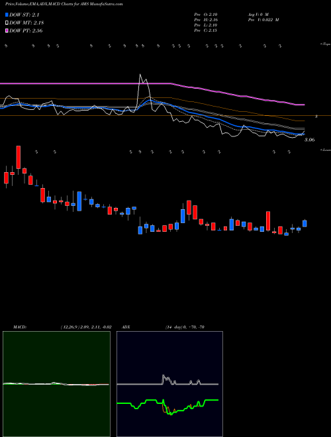Screen dimensions: 331x437
Task: Click the tallest red candlestick near the left
Action: click(19, 157)
